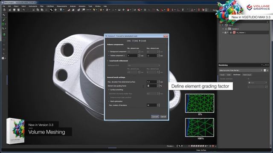Click the disk icon beside Rendering preset dropdown
273x153 pixels.
click(x=265, y=71)
